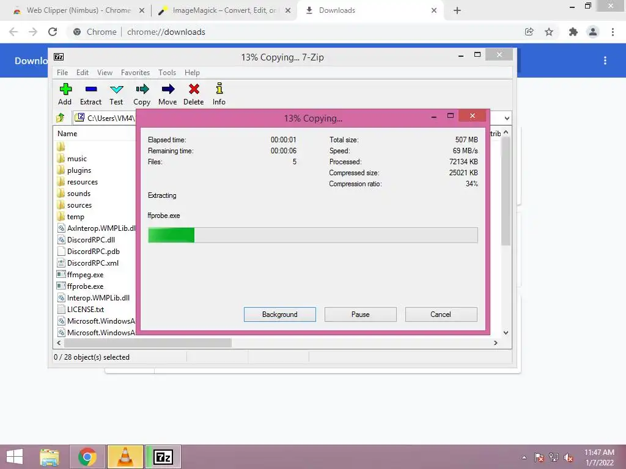Click the taskbar clock showing 11:47 AM
626x469 pixels.
click(599, 453)
